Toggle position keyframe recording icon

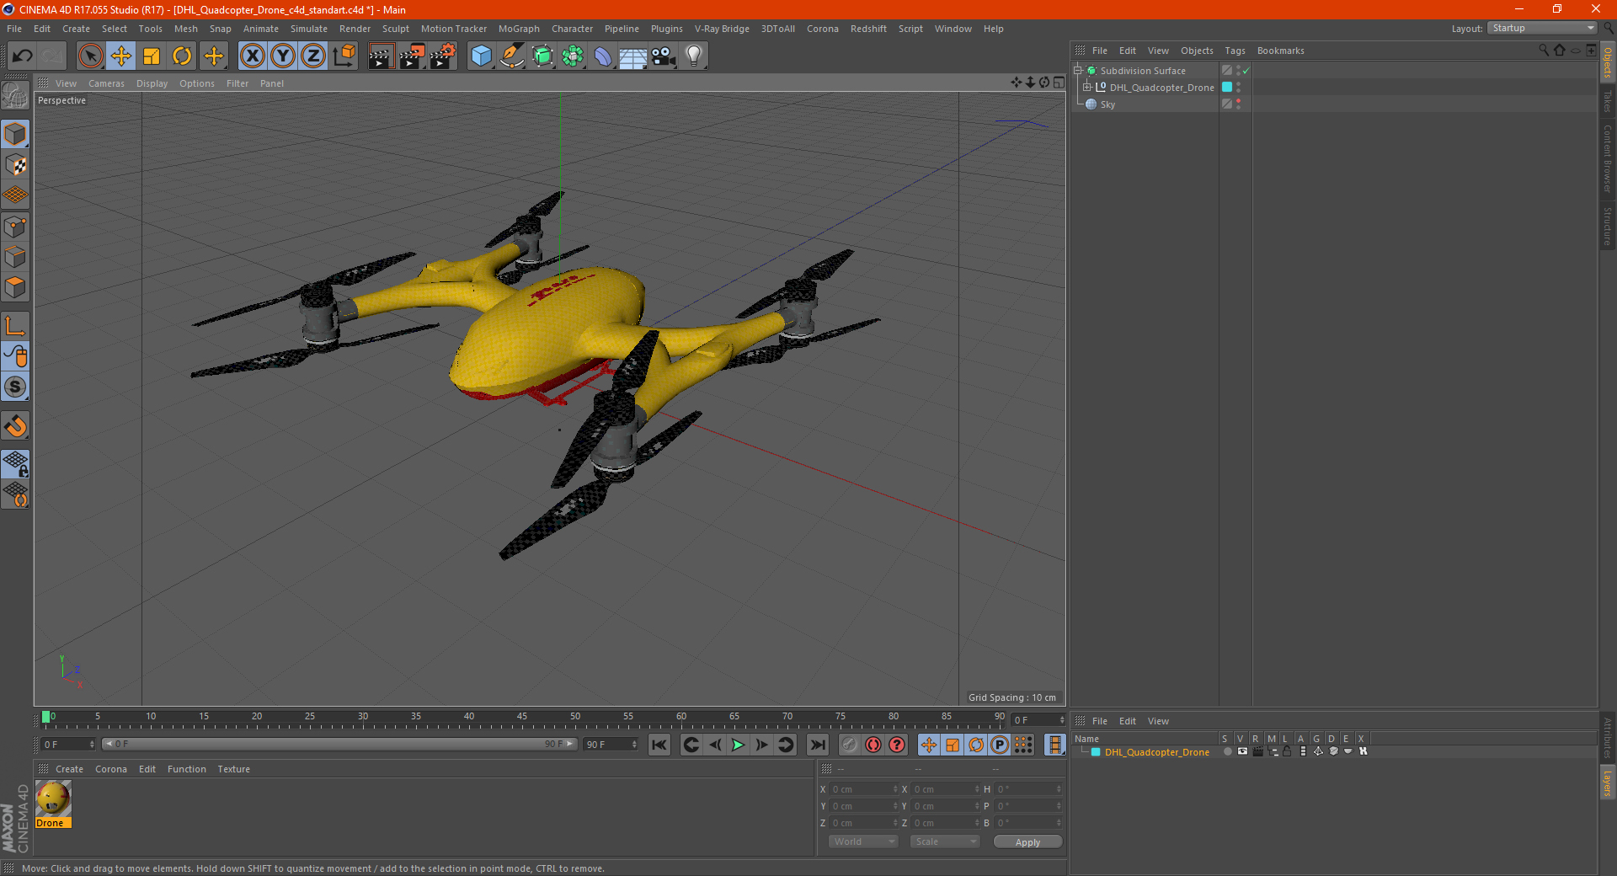[x=928, y=745]
